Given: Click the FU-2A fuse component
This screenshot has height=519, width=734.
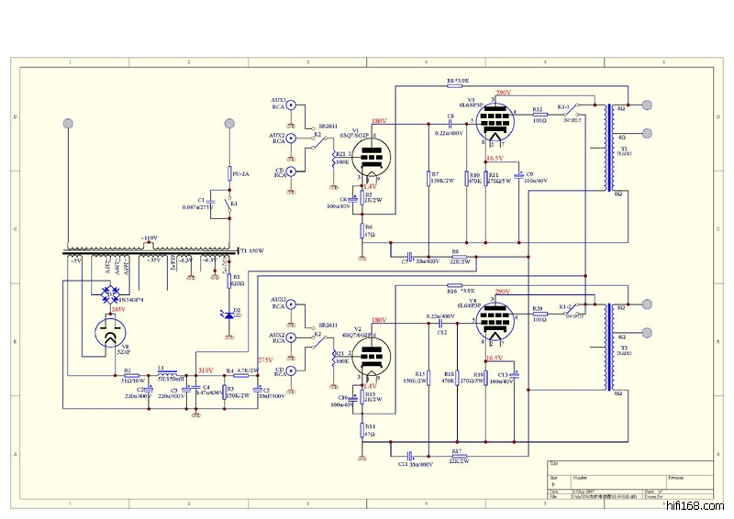Looking at the screenshot, I should 229,172.
